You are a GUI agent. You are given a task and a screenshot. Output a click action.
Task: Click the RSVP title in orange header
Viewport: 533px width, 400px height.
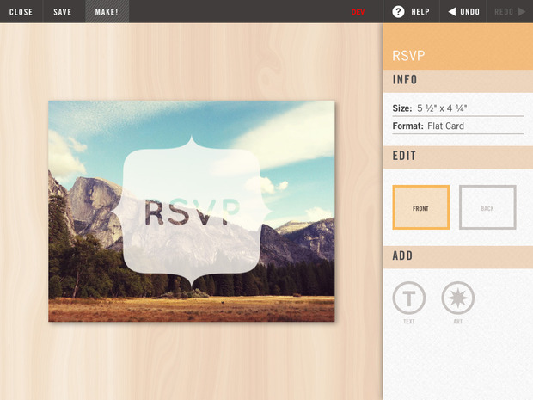(408, 56)
